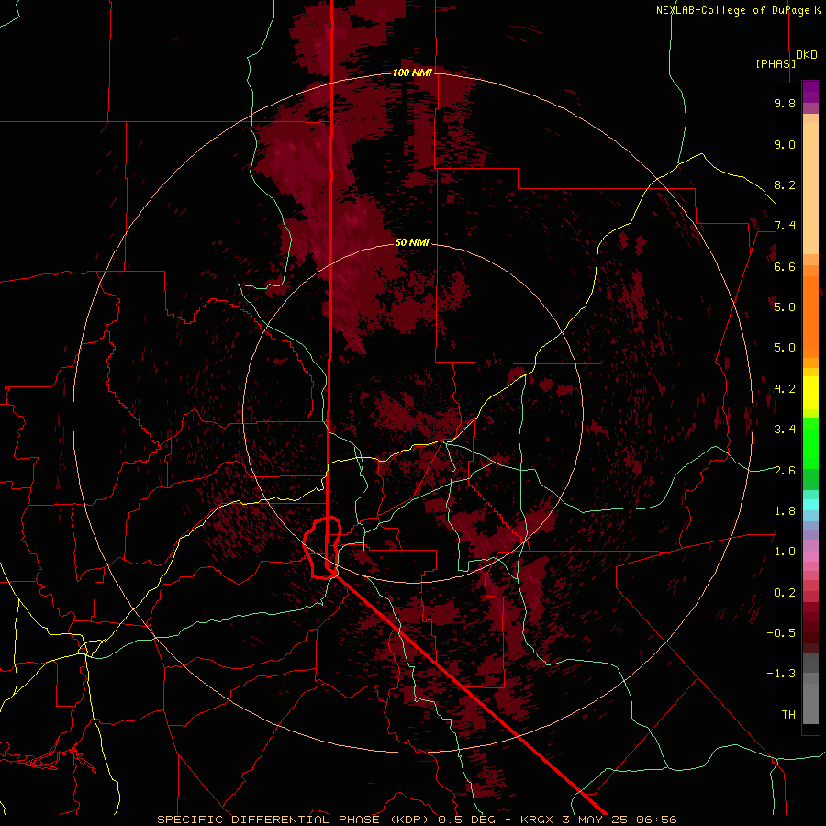
Task: Click the DKD label above the color scale
Action: 807,55
